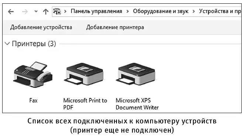
Task: Click Добавление принтера toolbar button
Action: [115, 28]
